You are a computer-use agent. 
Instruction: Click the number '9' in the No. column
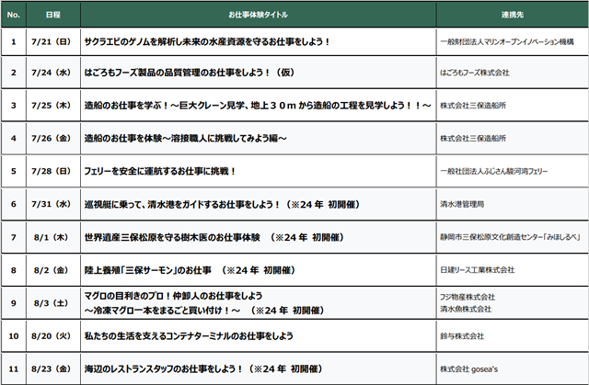point(14,303)
